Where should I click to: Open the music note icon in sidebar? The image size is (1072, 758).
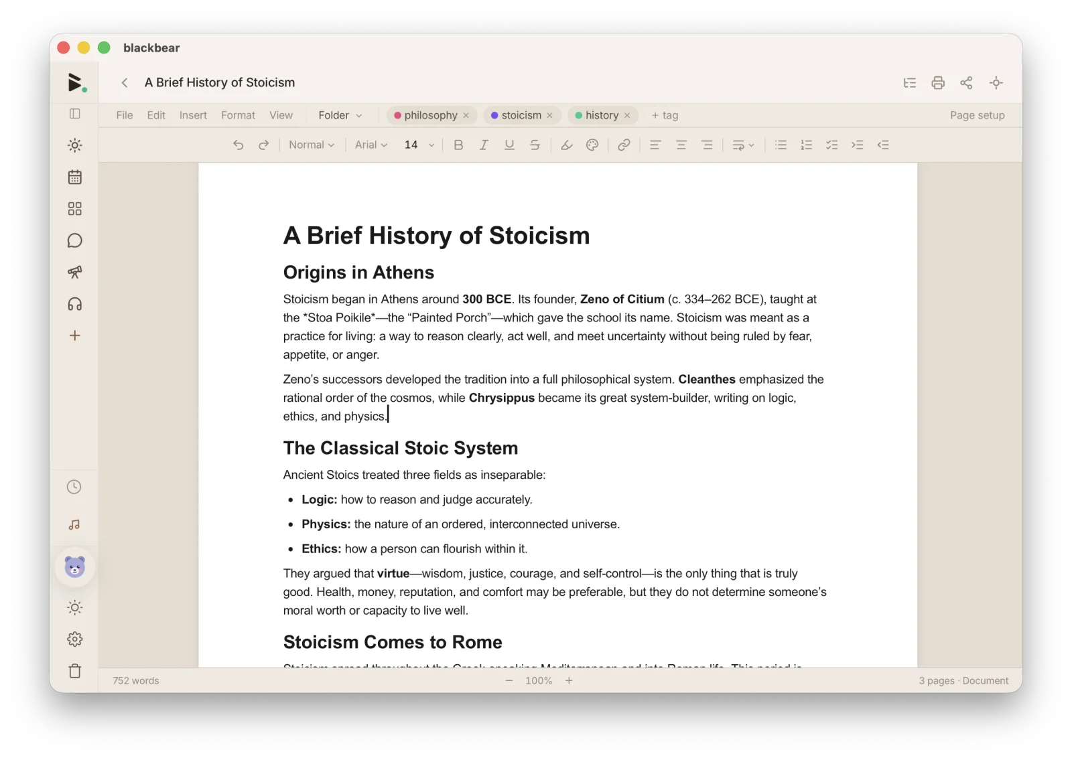coord(74,525)
